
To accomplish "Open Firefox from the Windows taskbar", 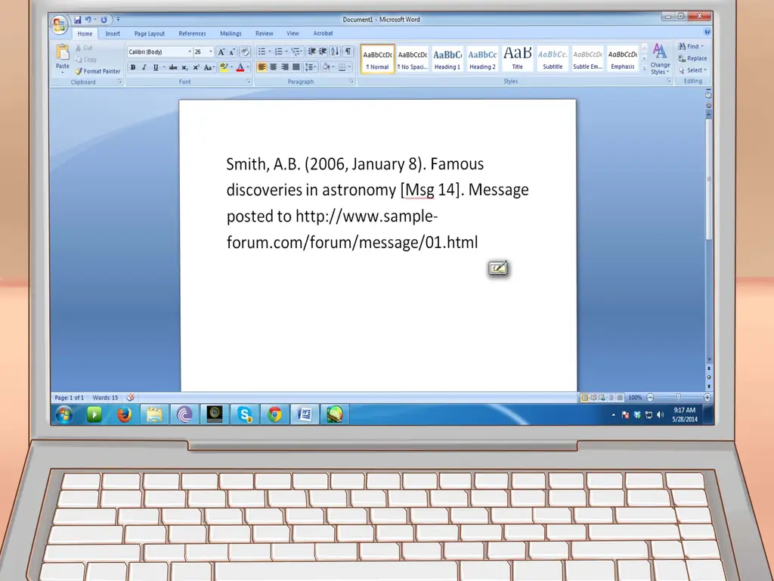I will click(124, 414).
